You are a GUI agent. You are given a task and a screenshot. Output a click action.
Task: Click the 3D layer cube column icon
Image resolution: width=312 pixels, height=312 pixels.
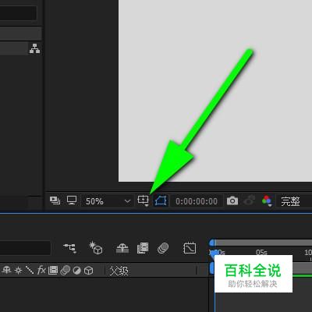[x=89, y=271]
